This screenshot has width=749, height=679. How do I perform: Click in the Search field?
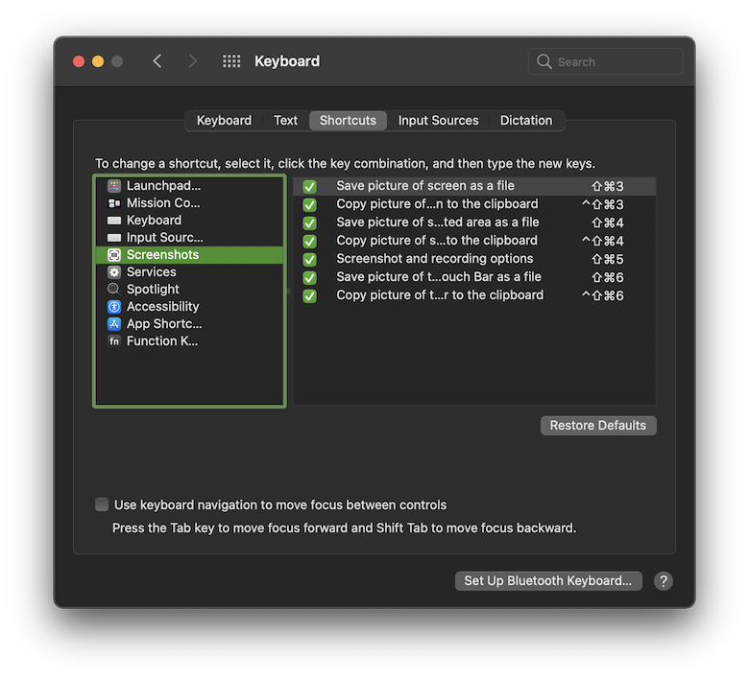[x=606, y=61]
